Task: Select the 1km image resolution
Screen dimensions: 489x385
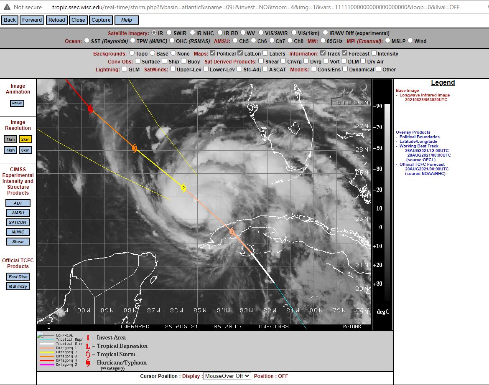Action: coord(10,139)
